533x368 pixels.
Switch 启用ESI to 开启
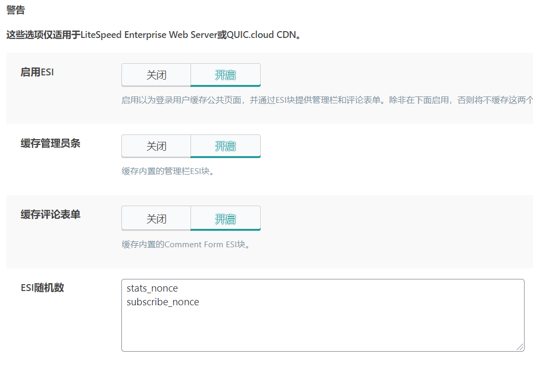tap(225, 75)
